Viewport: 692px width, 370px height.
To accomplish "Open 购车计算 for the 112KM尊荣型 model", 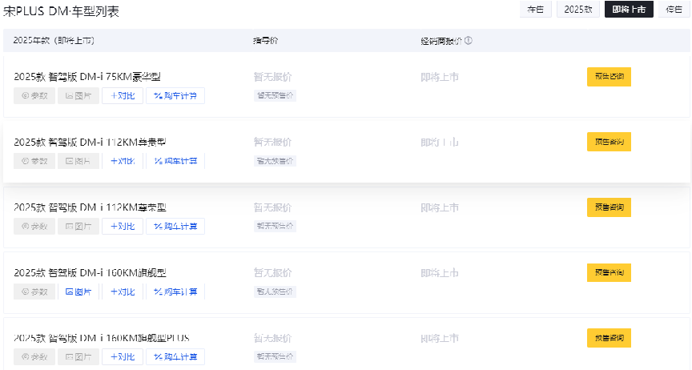I will point(175,227).
